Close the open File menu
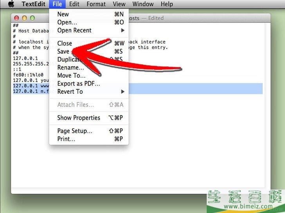This screenshot has height=213, width=285. point(57,4)
